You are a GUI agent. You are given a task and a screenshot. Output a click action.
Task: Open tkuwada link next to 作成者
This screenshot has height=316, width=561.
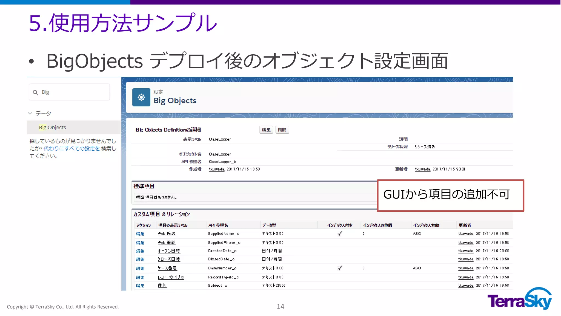pyautogui.click(x=217, y=169)
